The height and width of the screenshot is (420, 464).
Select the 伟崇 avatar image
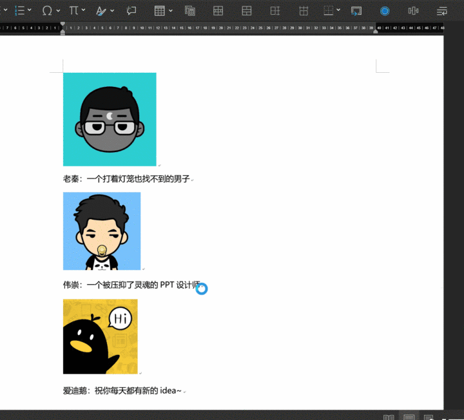(102, 231)
